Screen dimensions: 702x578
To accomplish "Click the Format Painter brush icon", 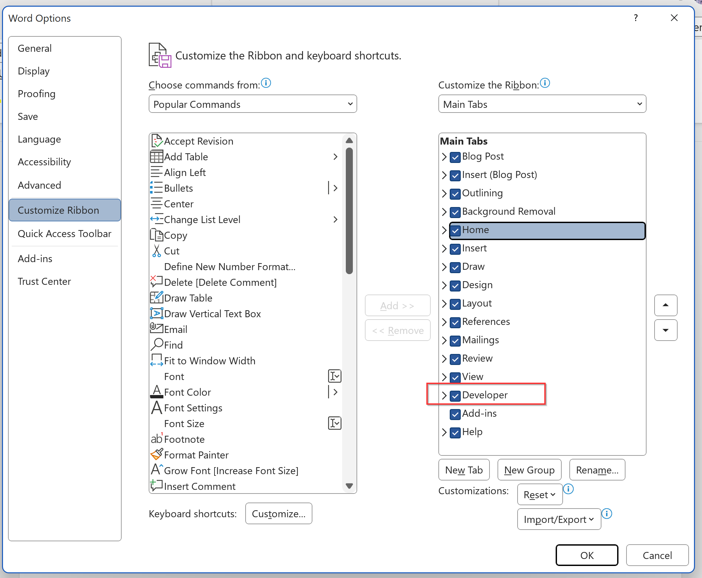I will pos(156,454).
